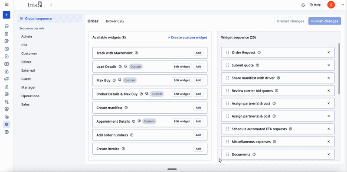Open the inbox tray sidebar icon
Viewport: 347px width, 172px height.
tap(7, 26)
